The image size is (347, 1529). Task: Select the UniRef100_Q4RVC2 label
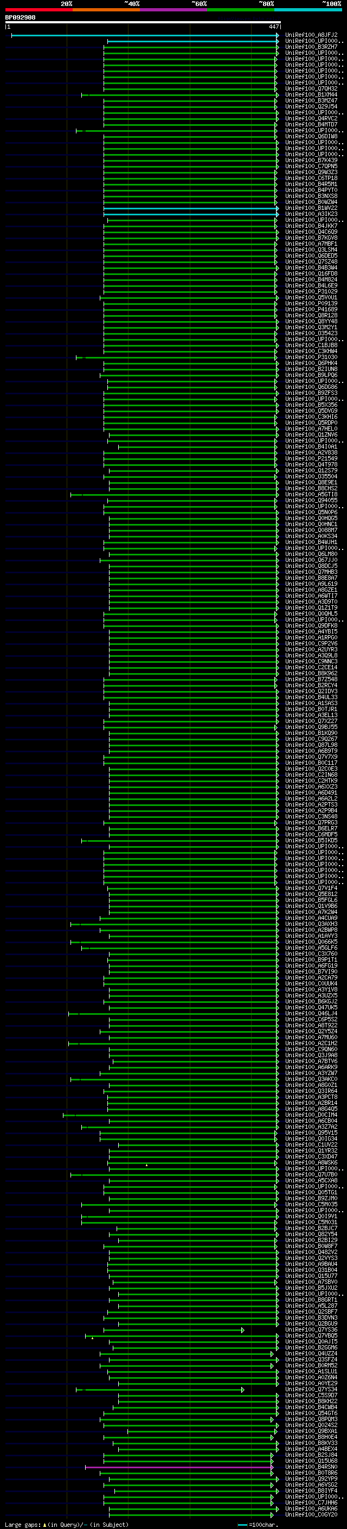(311, 119)
